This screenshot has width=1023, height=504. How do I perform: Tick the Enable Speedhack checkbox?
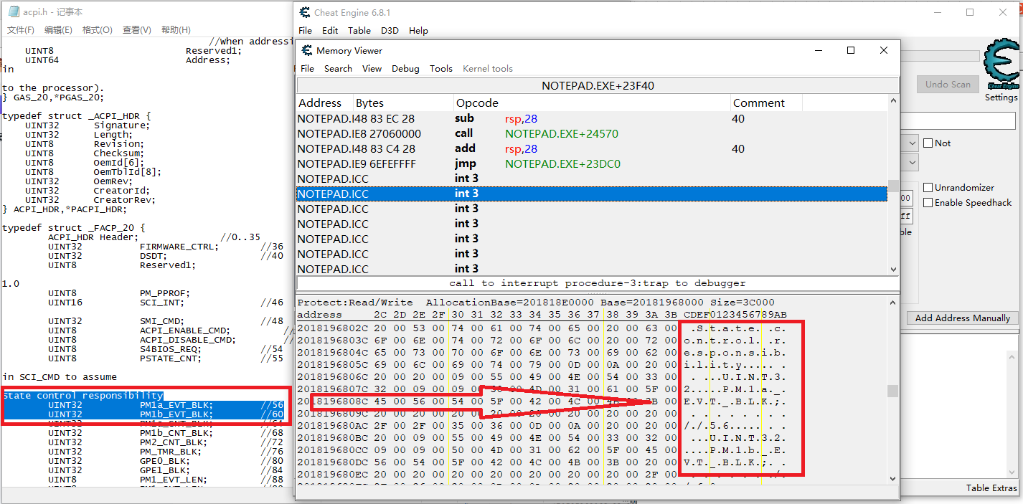pyautogui.click(x=928, y=203)
